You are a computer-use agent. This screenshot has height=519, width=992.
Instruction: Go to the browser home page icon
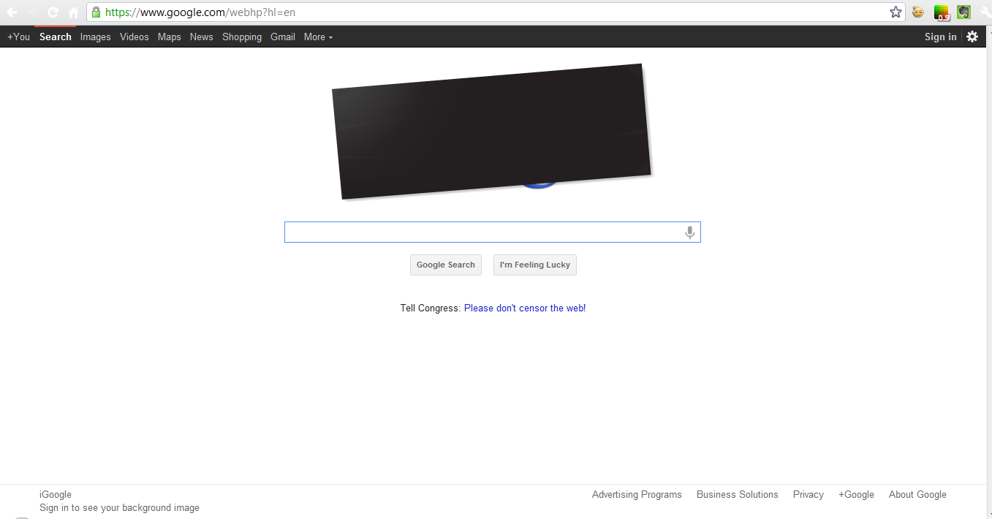tap(73, 12)
